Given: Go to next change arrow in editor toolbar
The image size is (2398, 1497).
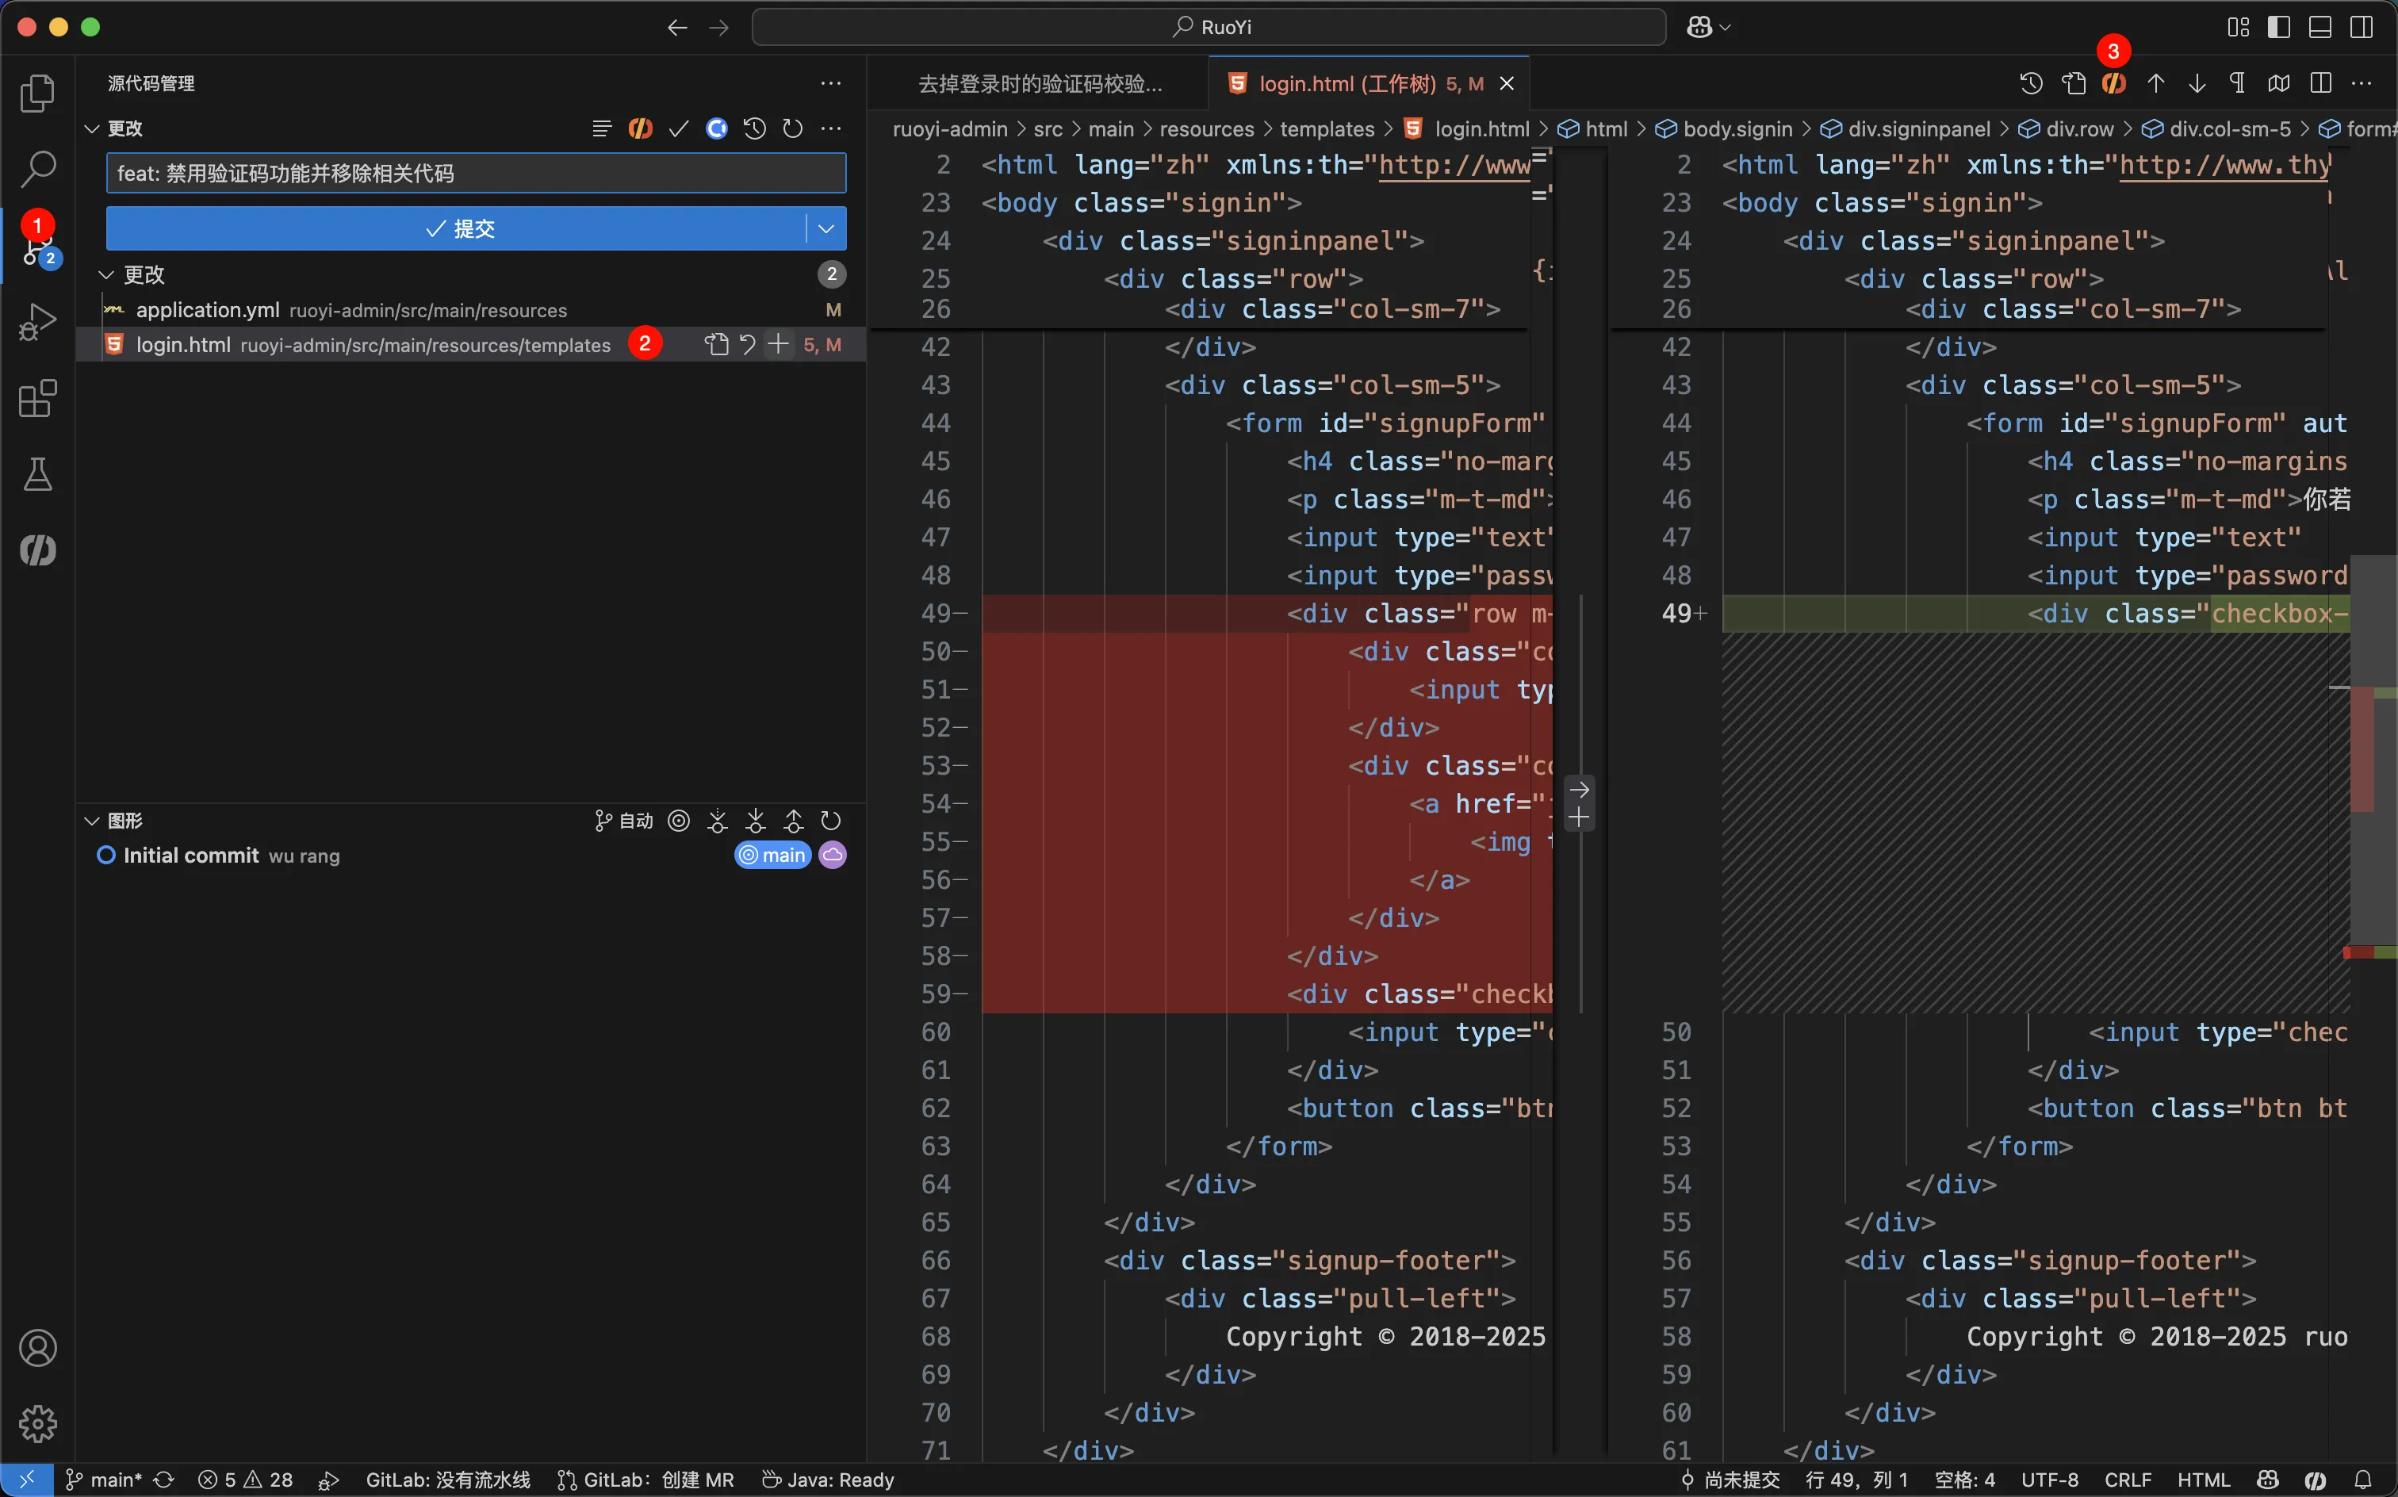Looking at the screenshot, I should 2197,83.
